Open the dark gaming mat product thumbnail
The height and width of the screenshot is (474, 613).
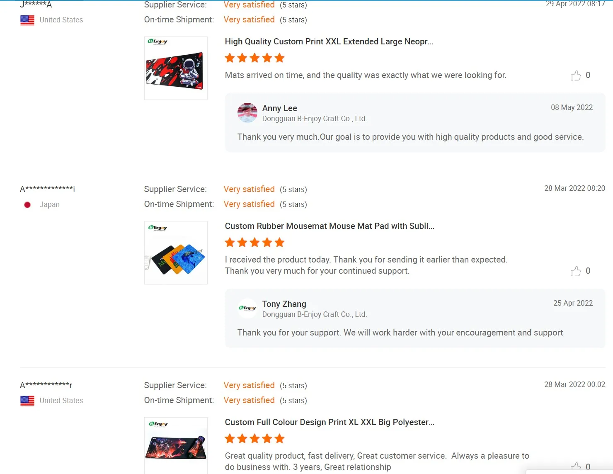point(176,446)
